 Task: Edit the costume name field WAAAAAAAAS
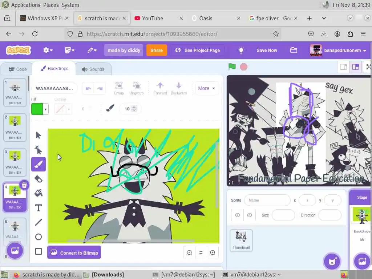[54, 88]
